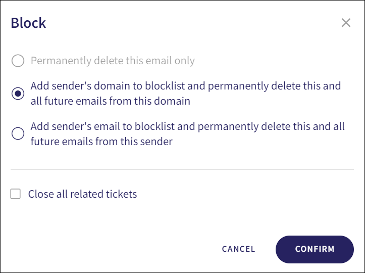Click the "Block" dialog title
Screen dimensions: 365x273
[28, 23]
